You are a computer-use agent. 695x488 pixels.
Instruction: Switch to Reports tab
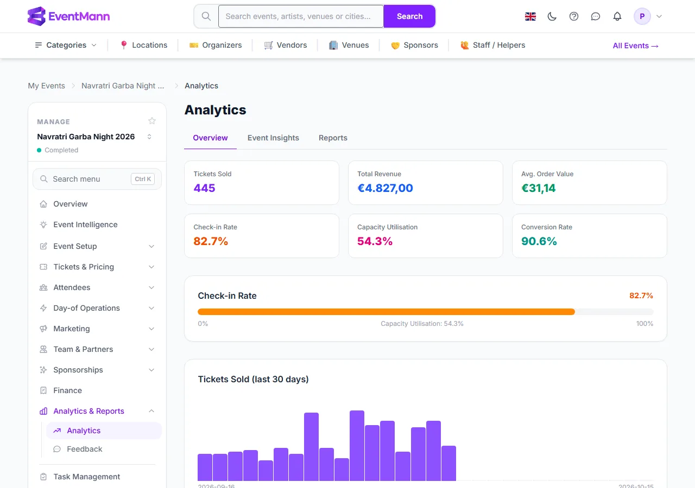point(333,138)
